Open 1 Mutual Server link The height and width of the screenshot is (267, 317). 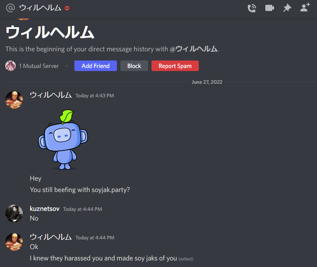point(39,66)
